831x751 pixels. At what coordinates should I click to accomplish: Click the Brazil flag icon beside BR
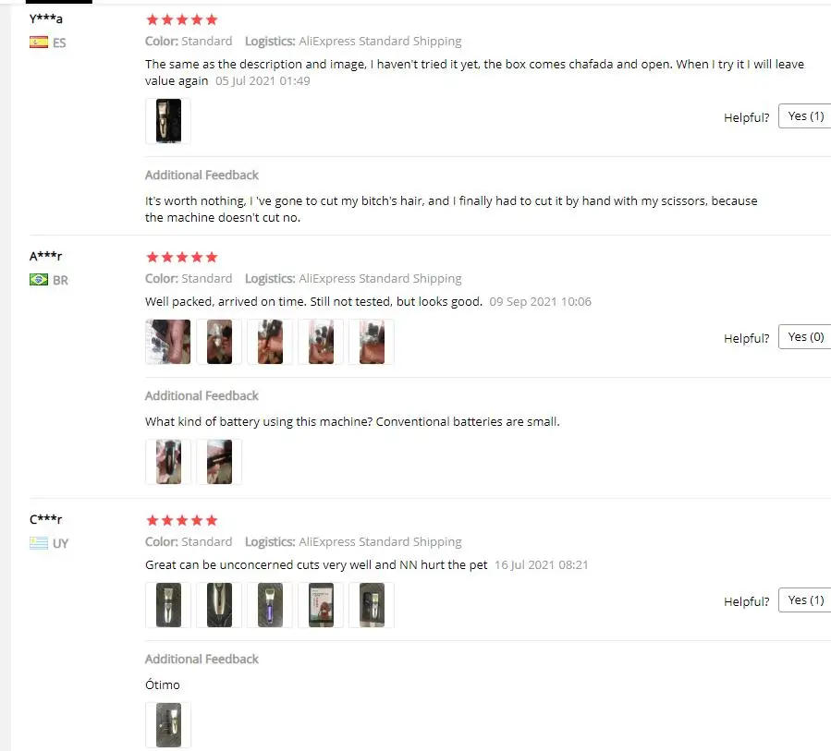tap(39, 280)
